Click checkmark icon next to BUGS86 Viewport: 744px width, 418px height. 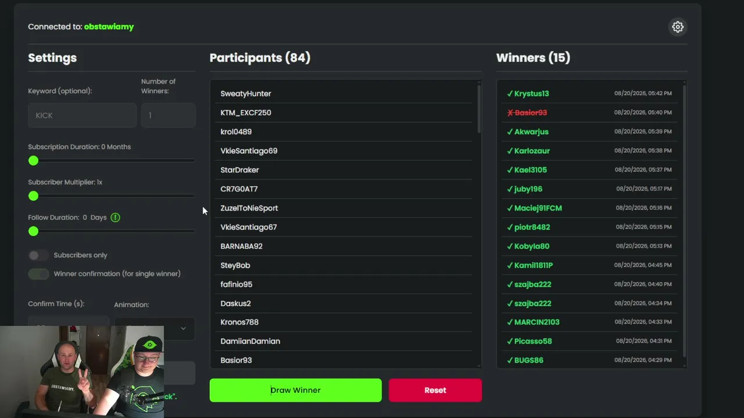(x=510, y=361)
